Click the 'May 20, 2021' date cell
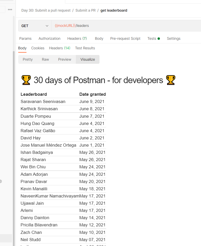Viewport: 201px width, 246px height. tap(93, 182)
